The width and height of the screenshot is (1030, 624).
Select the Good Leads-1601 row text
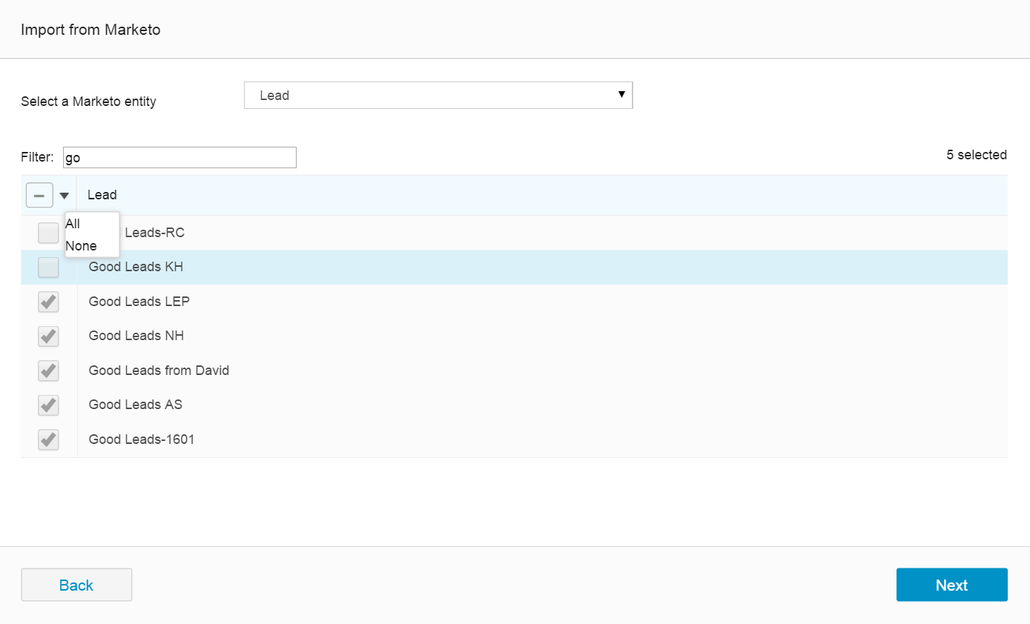142,439
